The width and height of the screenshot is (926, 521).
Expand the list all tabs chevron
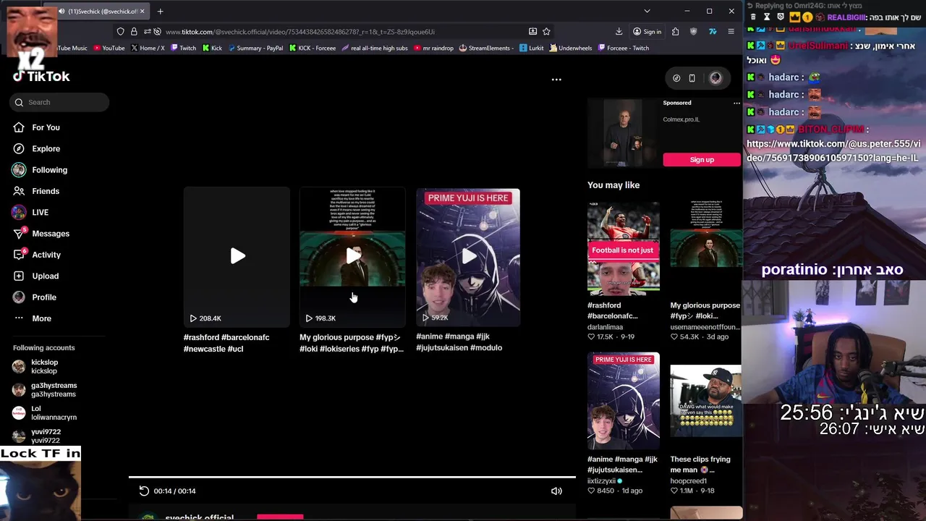647,11
